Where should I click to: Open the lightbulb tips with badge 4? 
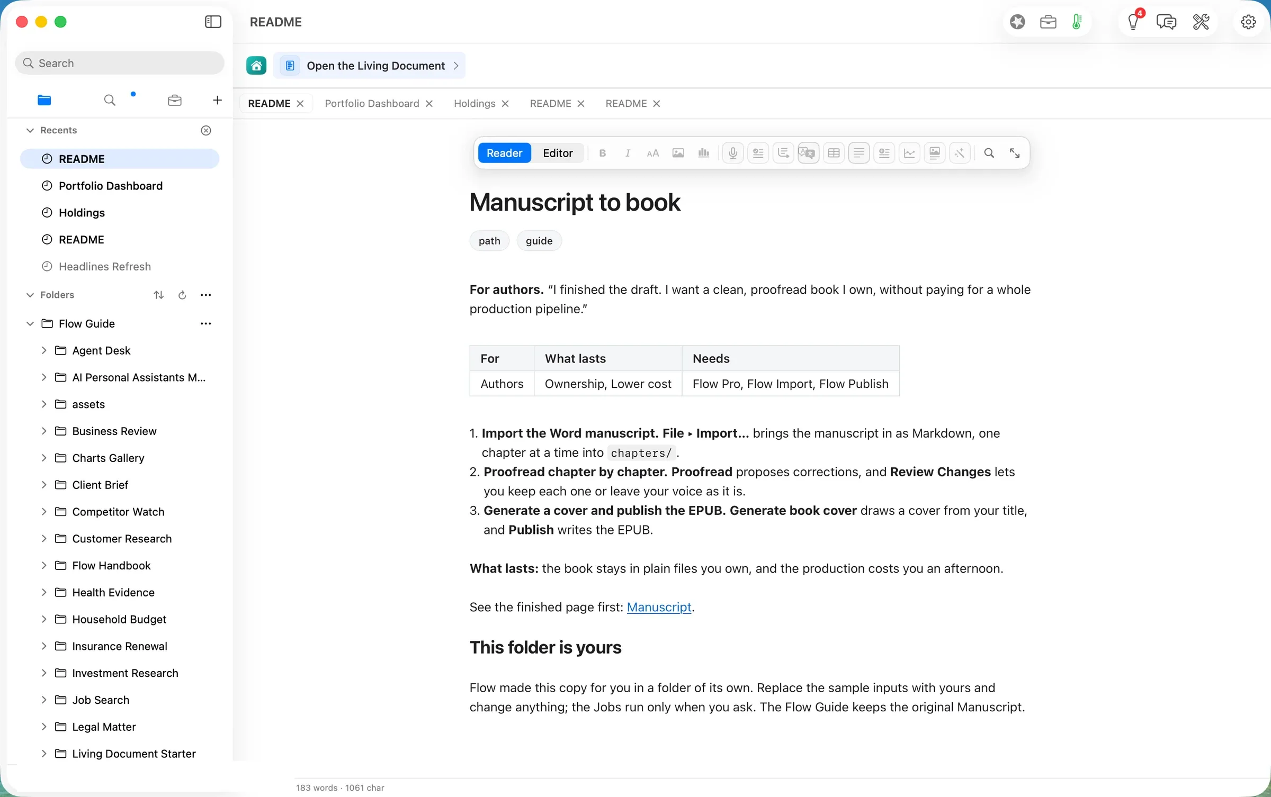click(x=1133, y=22)
